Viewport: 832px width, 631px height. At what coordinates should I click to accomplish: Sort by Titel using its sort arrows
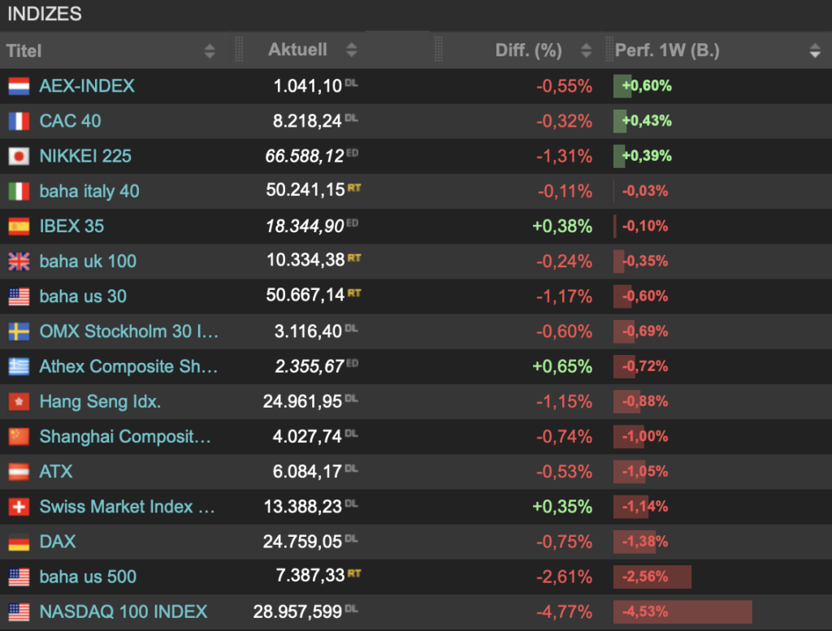coord(210,51)
